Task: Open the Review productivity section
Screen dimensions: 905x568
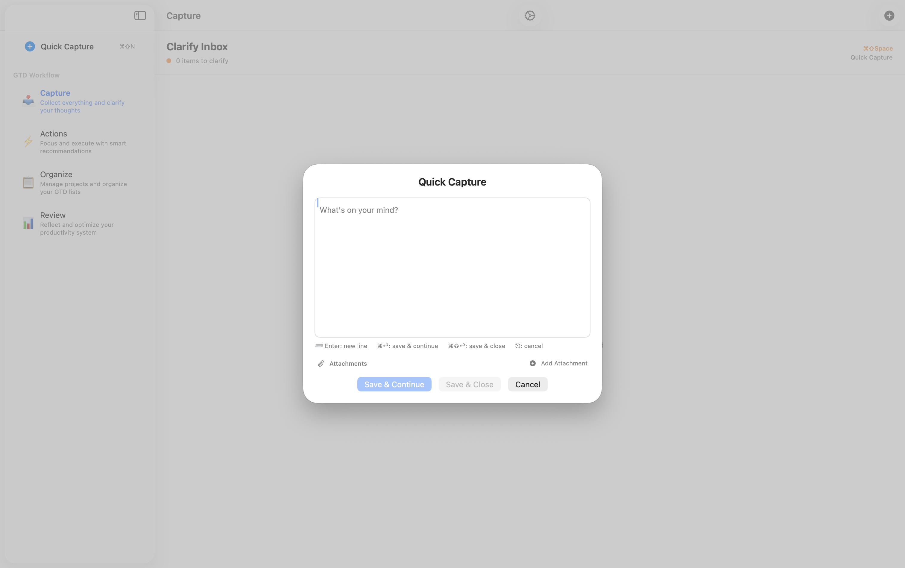Action: 53,215
